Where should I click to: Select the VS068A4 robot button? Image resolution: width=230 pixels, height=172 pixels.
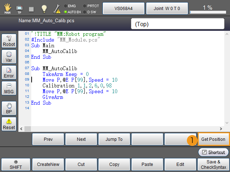tap(123, 8)
